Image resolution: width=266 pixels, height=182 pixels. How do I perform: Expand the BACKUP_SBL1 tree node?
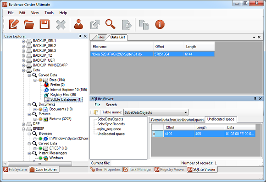pyautogui.click(x=23, y=41)
